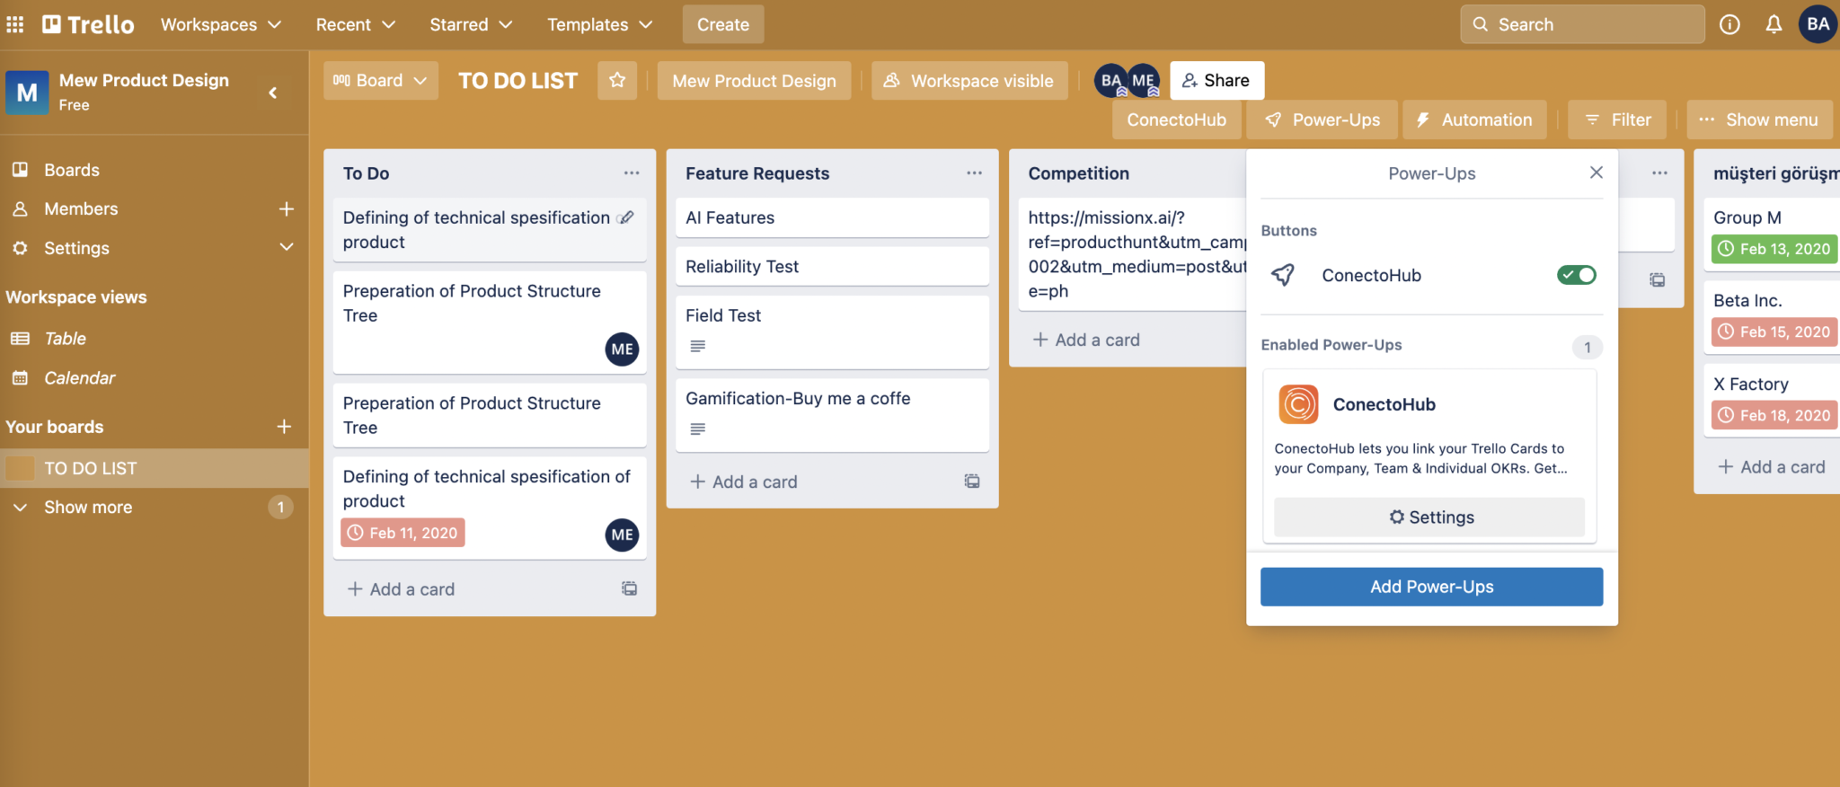Open the Recent dropdown
This screenshot has height=787, width=1840.
[355, 24]
